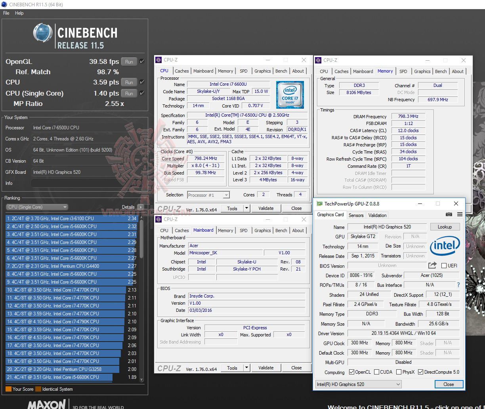
Task: Open the Bench tab in CPU-Z CPU window
Action: click(281, 71)
